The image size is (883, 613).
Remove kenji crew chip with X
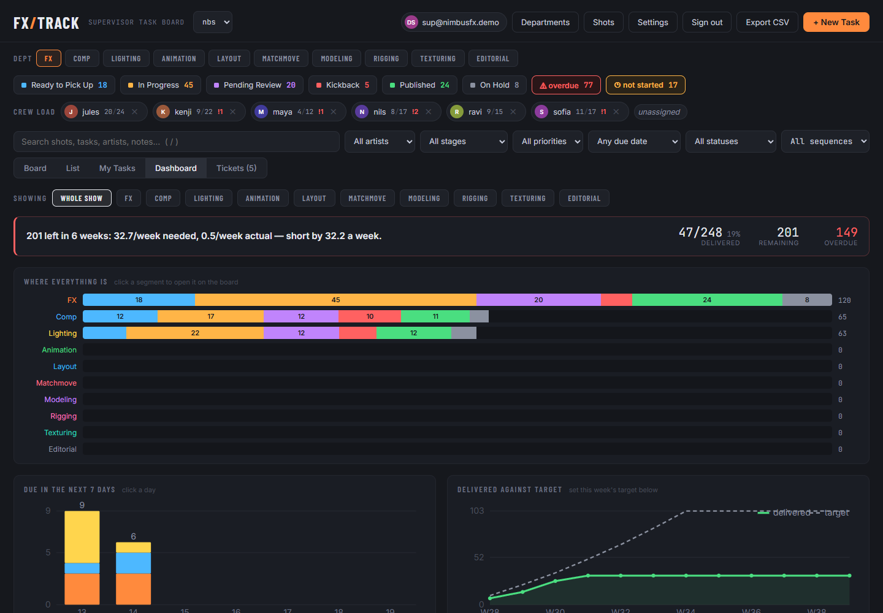click(x=233, y=112)
